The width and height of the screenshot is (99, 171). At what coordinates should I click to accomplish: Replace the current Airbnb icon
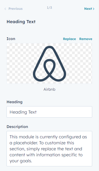click(69, 39)
